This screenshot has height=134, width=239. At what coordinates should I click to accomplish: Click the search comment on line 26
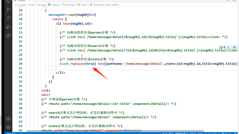click(88, 46)
